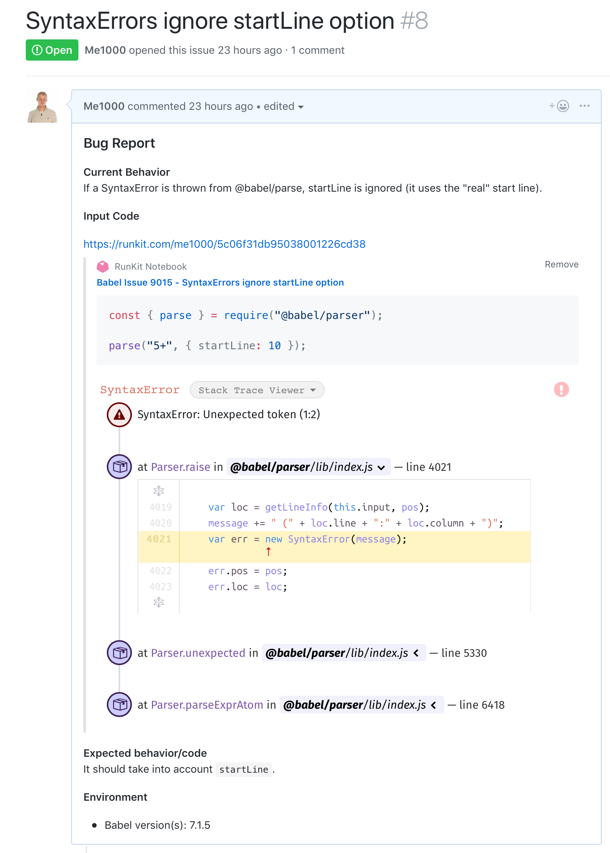This screenshot has width=610, height=853.
Task: Open the Babel Issue 9015 notebook title link
Action: pos(220,283)
